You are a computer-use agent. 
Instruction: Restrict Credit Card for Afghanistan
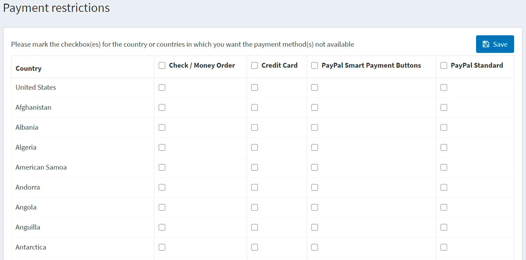pos(255,107)
